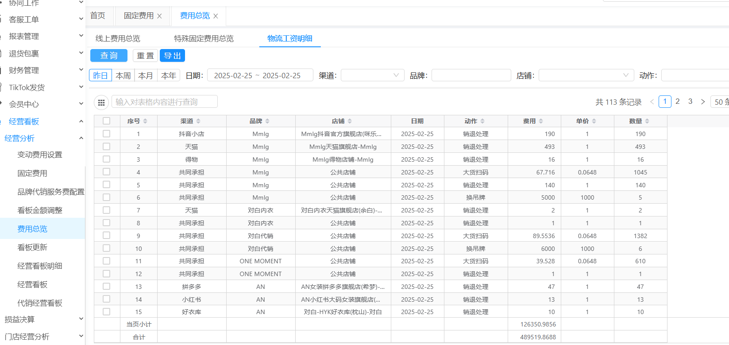Image resolution: width=729 pixels, height=345 pixels.
Task: Close the 费用总览 tab
Action: pyautogui.click(x=216, y=16)
